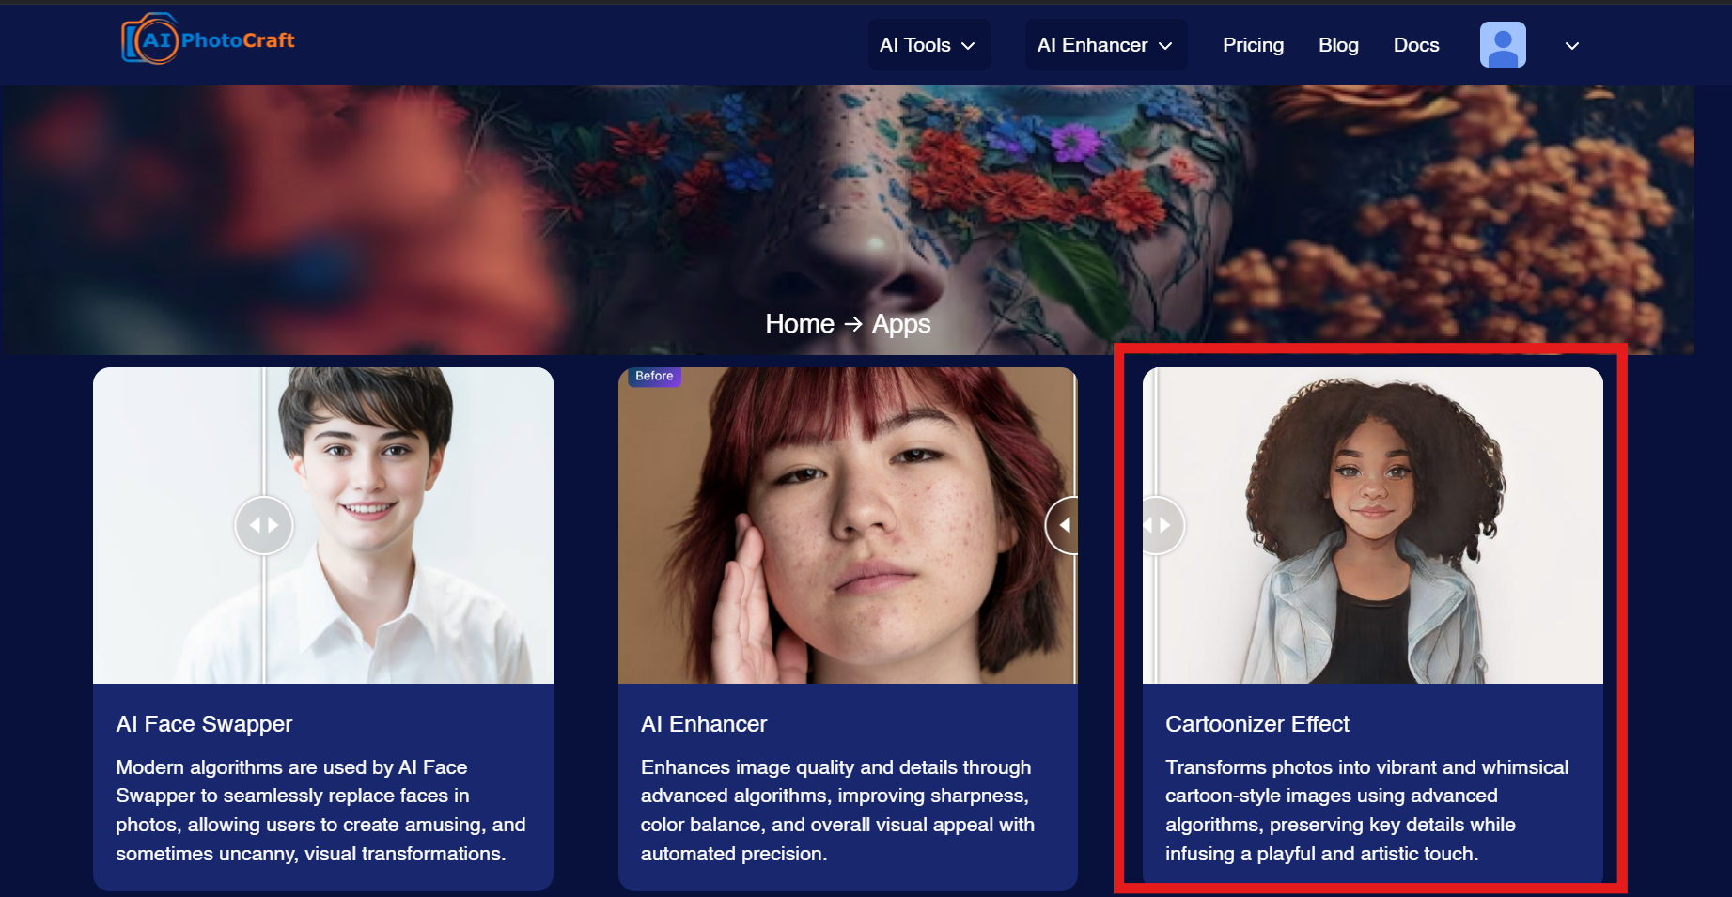Click the Apps breadcrumb link
Screen dimensions: 1732x897
coord(901,324)
